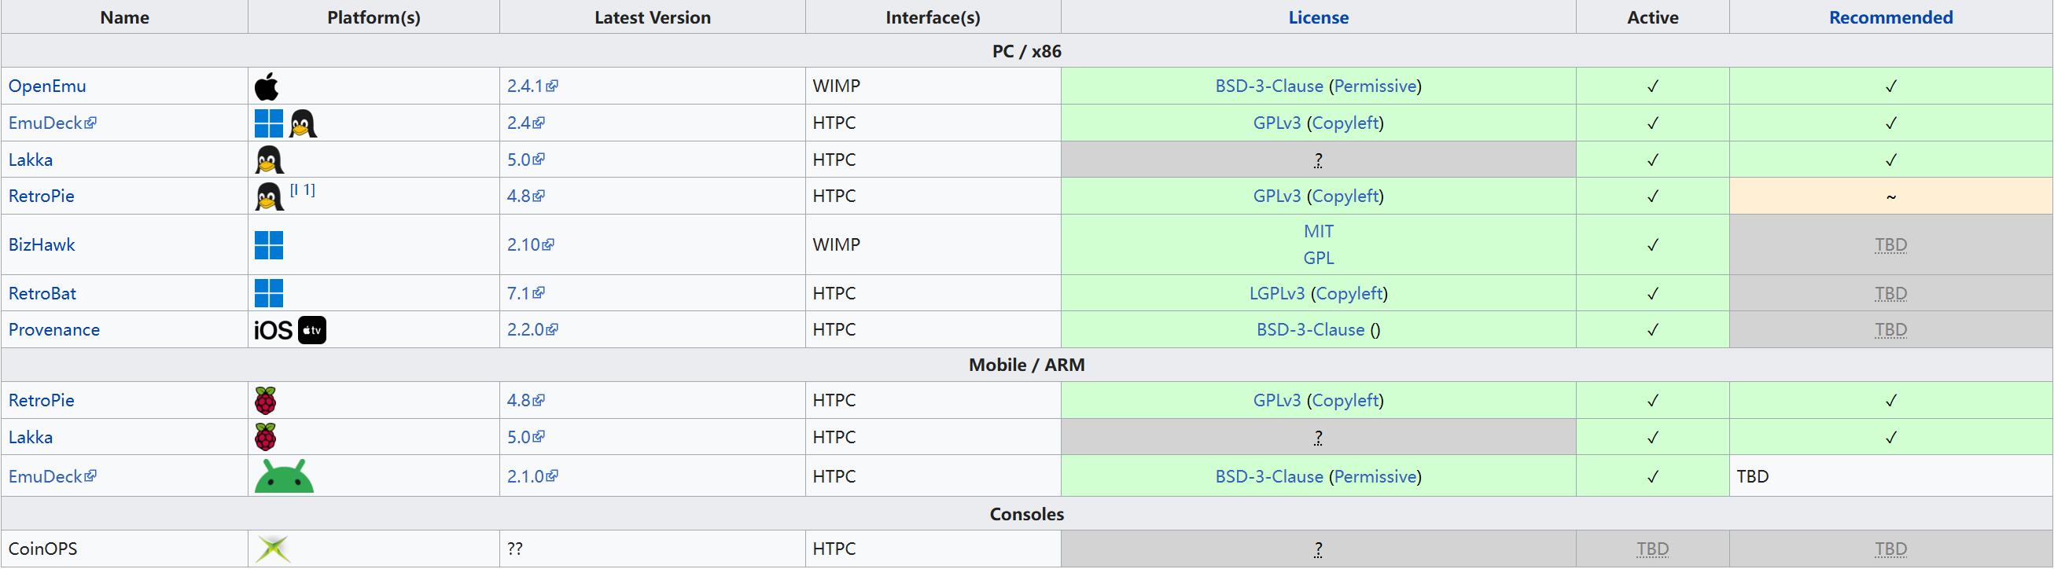This screenshot has height=569, width=2054.
Task: Open the Provenance link
Action: [x=54, y=330]
